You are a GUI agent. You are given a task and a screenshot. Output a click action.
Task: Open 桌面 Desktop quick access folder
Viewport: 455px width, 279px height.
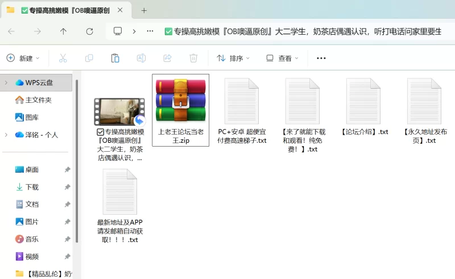click(27, 170)
